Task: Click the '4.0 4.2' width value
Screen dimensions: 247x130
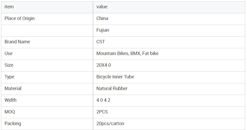Action: (103, 100)
